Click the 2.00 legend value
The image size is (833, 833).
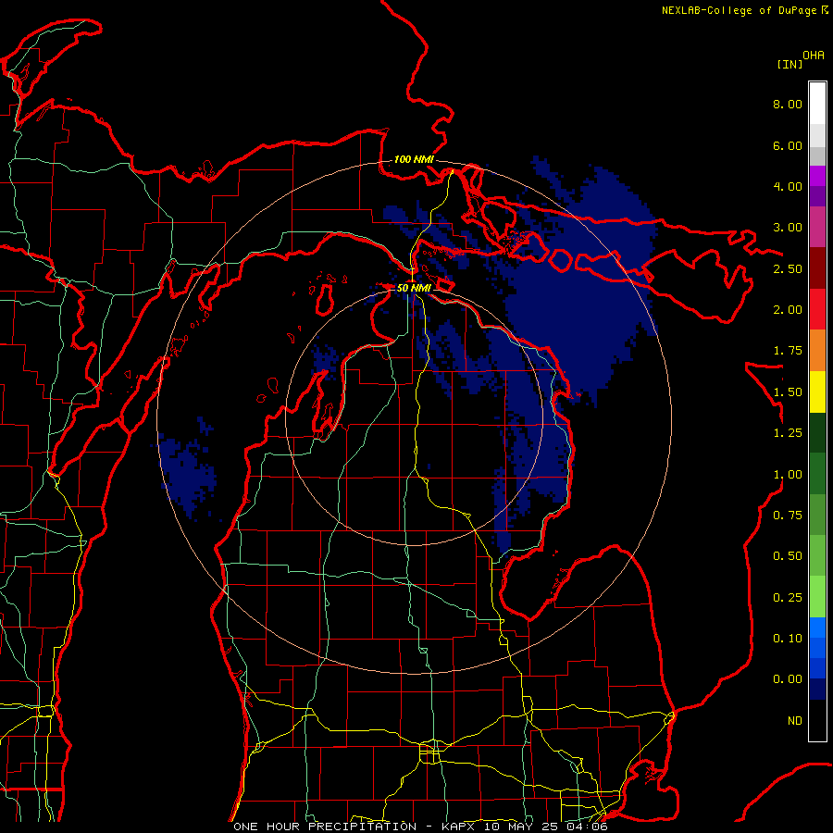coord(788,310)
